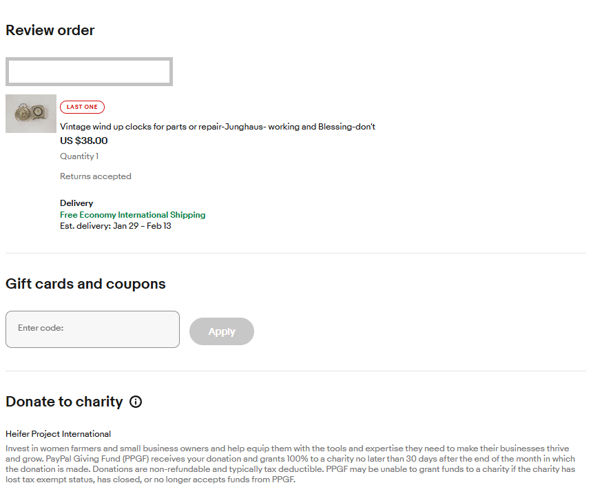Click the Gift cards and coupons heading
The height and width of the screenshot is (494, 593).
pos(85,284)
